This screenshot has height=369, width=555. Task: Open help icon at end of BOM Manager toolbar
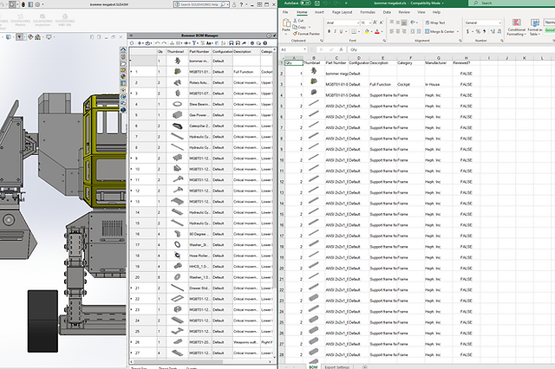[x=265, y=43]
